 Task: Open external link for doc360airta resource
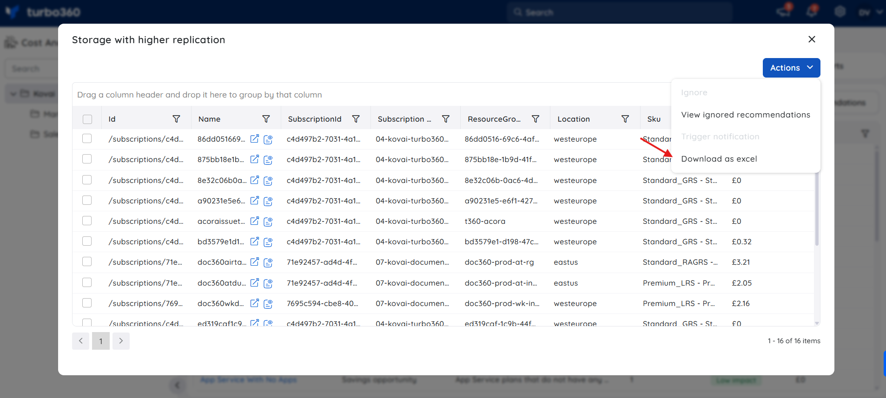pos(254,262)
